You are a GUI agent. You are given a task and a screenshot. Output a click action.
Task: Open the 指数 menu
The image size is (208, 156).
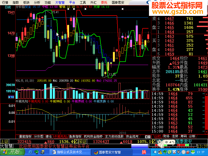click(x=16, y=2)
